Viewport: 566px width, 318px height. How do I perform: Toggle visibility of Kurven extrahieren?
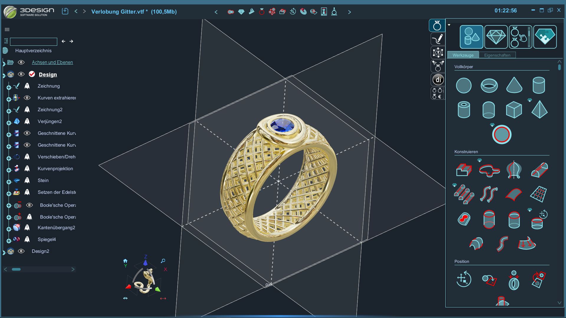click(27, 98)
